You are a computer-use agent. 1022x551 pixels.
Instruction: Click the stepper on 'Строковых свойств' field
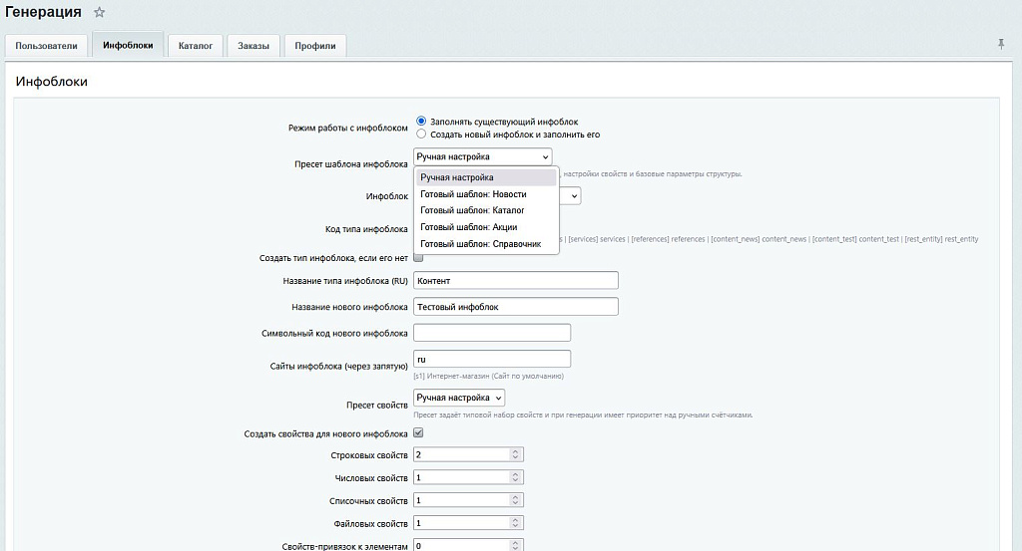(515, 455)
